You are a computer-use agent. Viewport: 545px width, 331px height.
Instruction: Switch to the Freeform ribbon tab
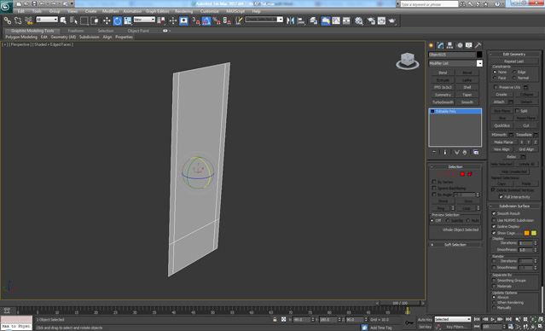click(76, 31)
